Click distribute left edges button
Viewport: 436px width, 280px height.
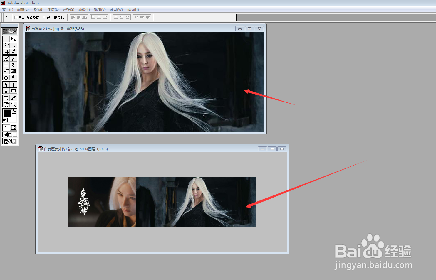[136, 17]
